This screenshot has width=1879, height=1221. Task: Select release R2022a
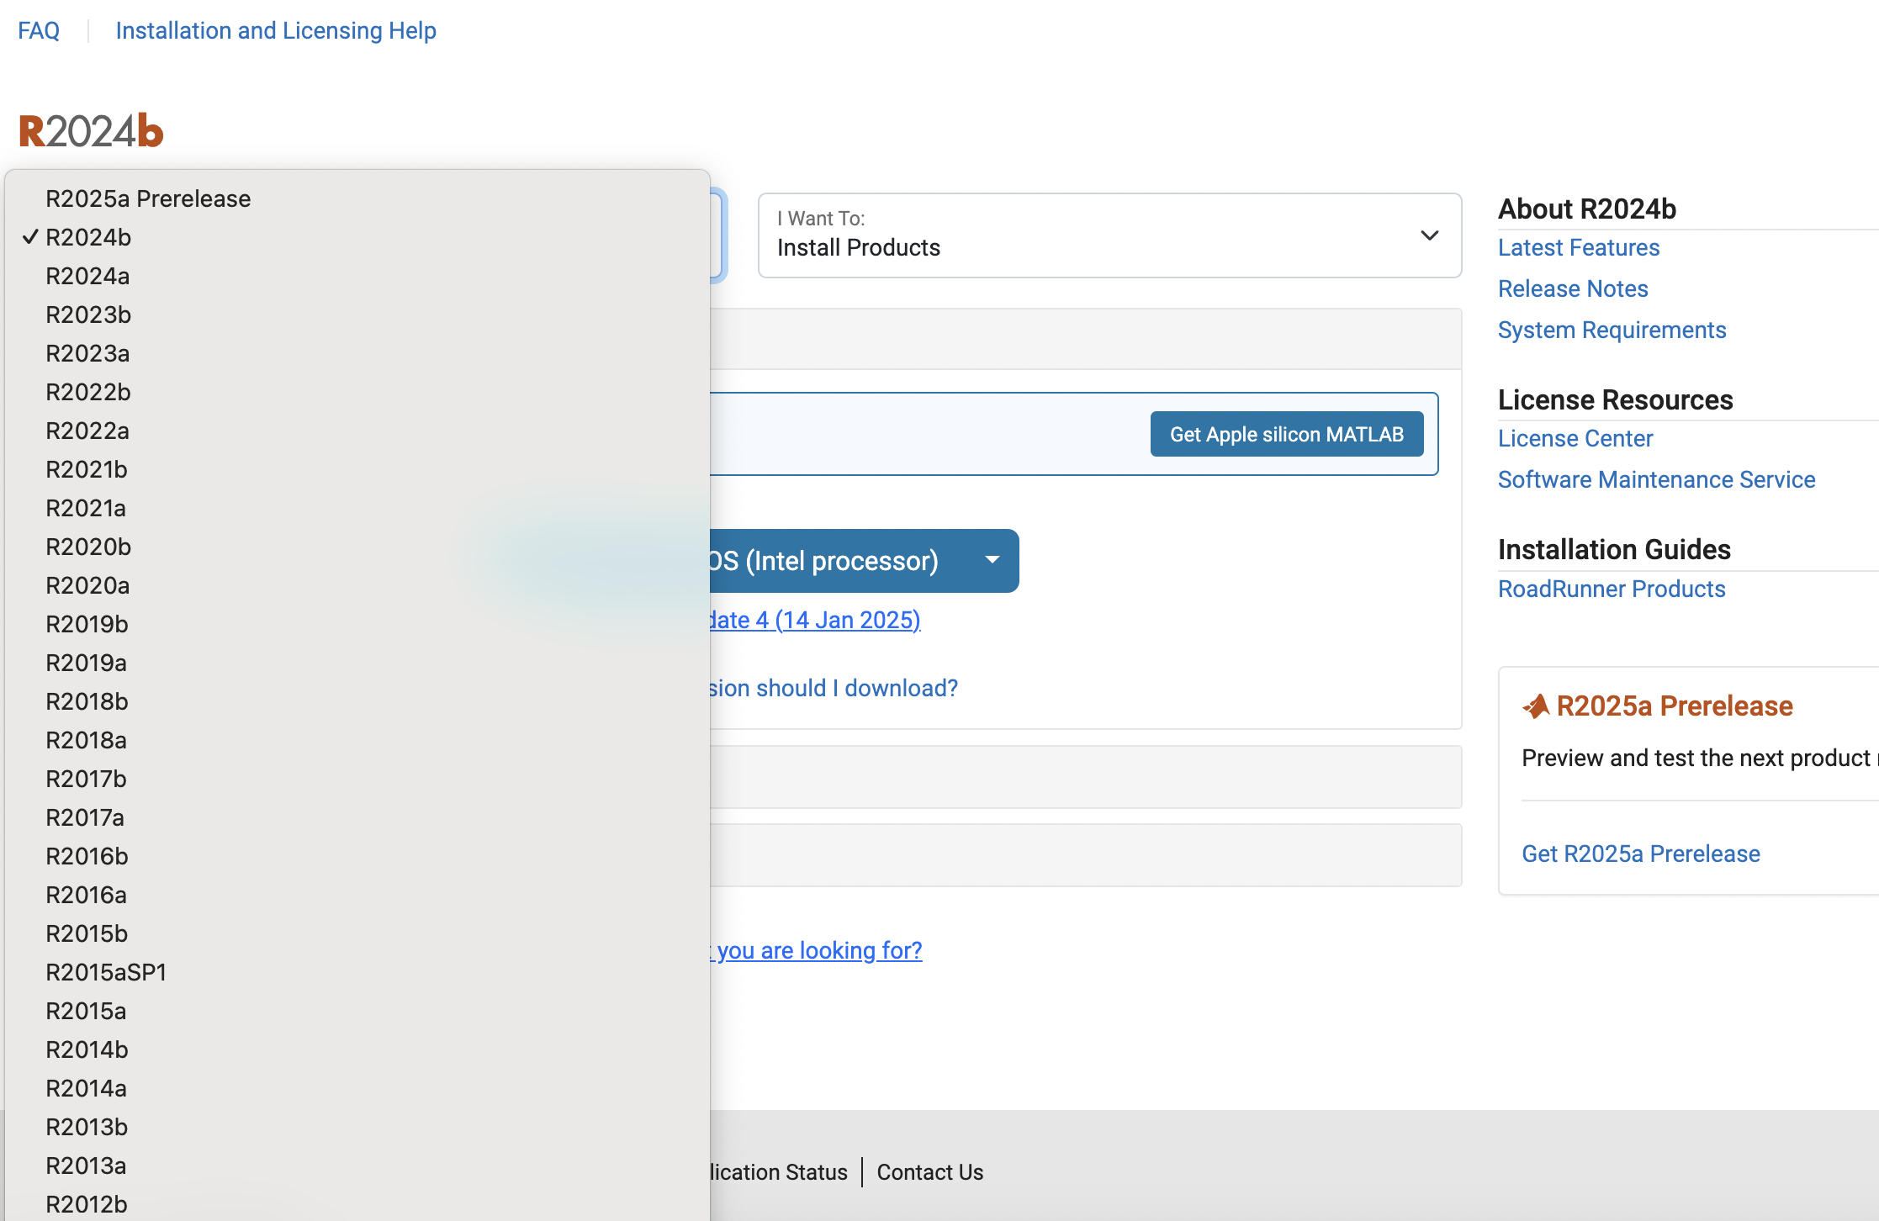pos(87,431)
